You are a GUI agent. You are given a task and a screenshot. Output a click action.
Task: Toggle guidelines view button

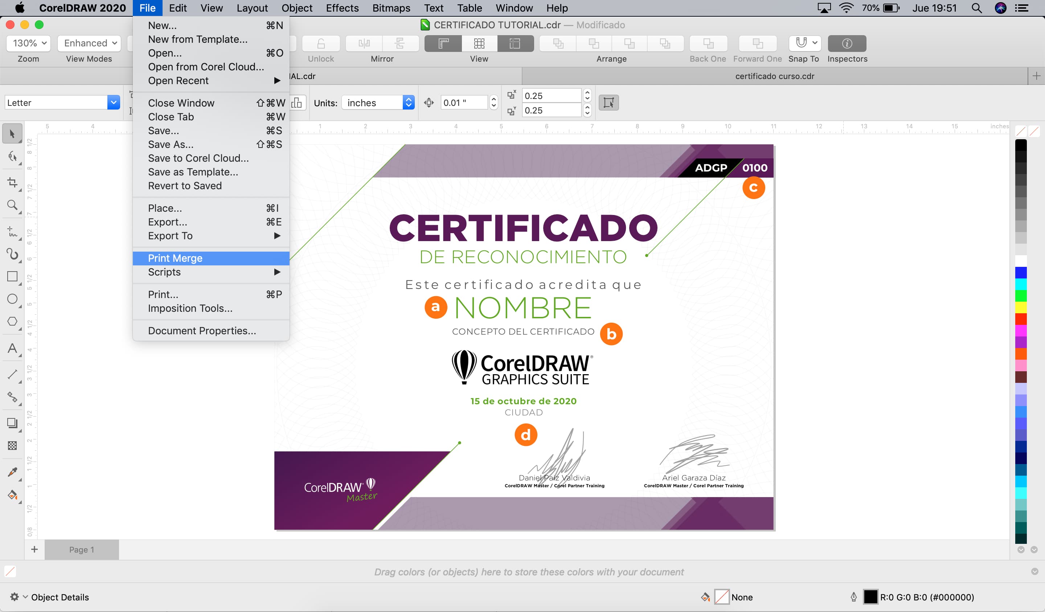pyautogui.click(x=515, y=44)
